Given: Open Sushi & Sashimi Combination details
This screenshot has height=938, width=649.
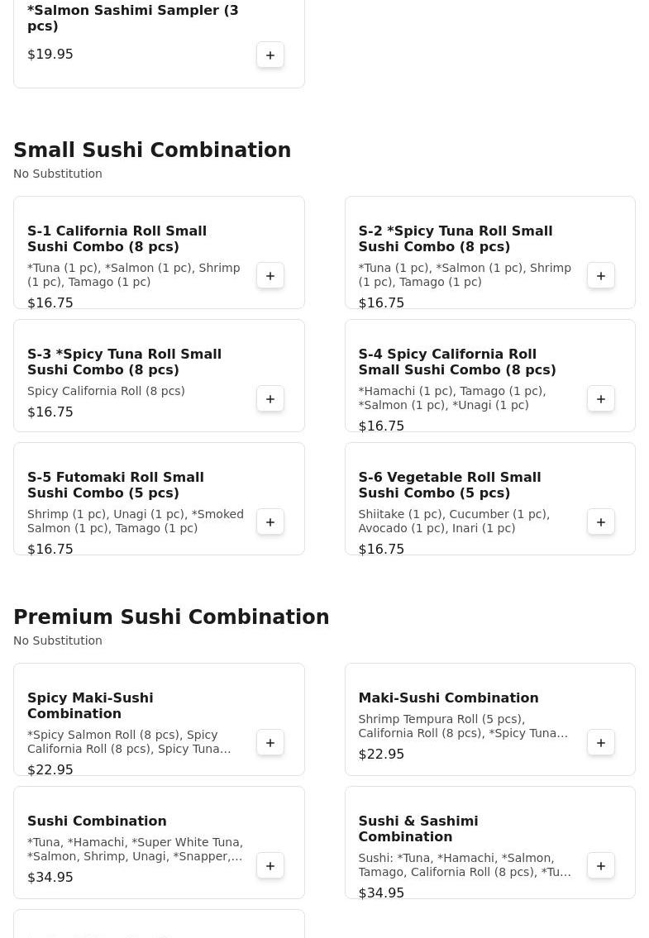Looking at the screenshot, I should pyautogui.click(x=418, y=829).
